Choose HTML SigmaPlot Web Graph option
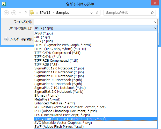This screenshot has width=161, height=129. (x=96, y=45)
